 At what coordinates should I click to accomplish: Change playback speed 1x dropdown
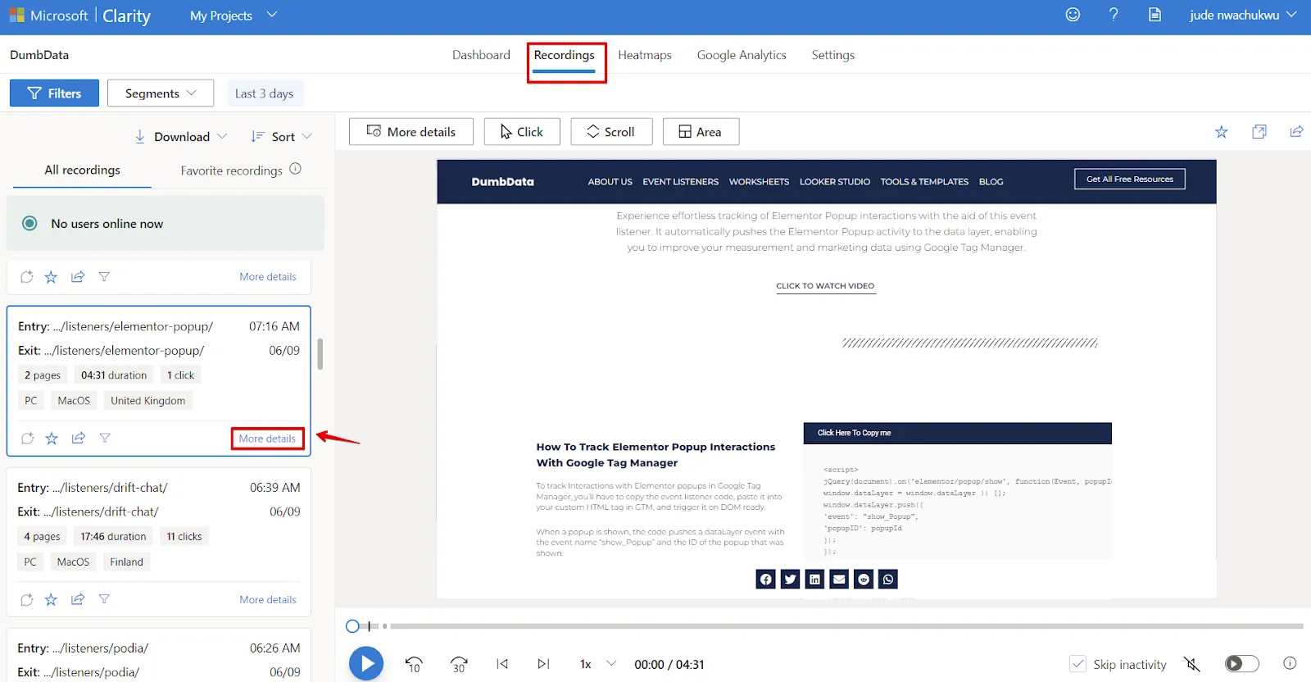tap(597, 664)
